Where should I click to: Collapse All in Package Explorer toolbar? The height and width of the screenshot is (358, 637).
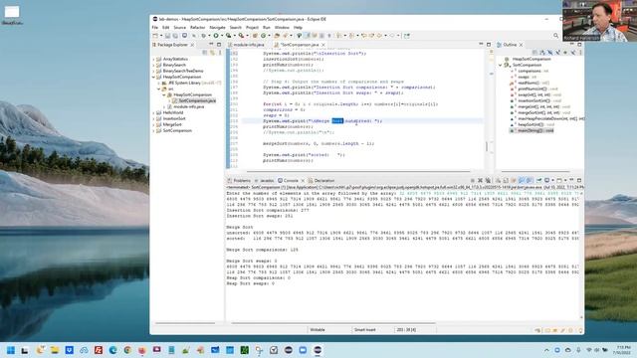click(204, 53)
